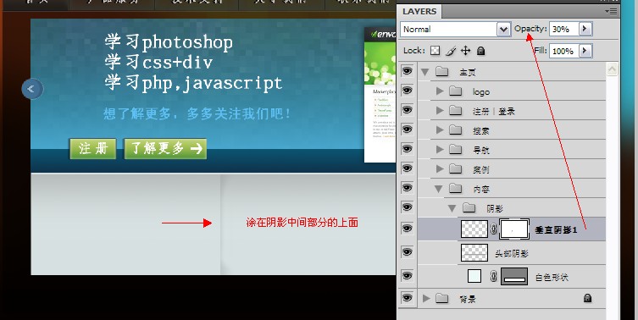The image size is (638, 320).
Task: Click the 垂直阴影1 layer name
Action: (x=556, y=229)
